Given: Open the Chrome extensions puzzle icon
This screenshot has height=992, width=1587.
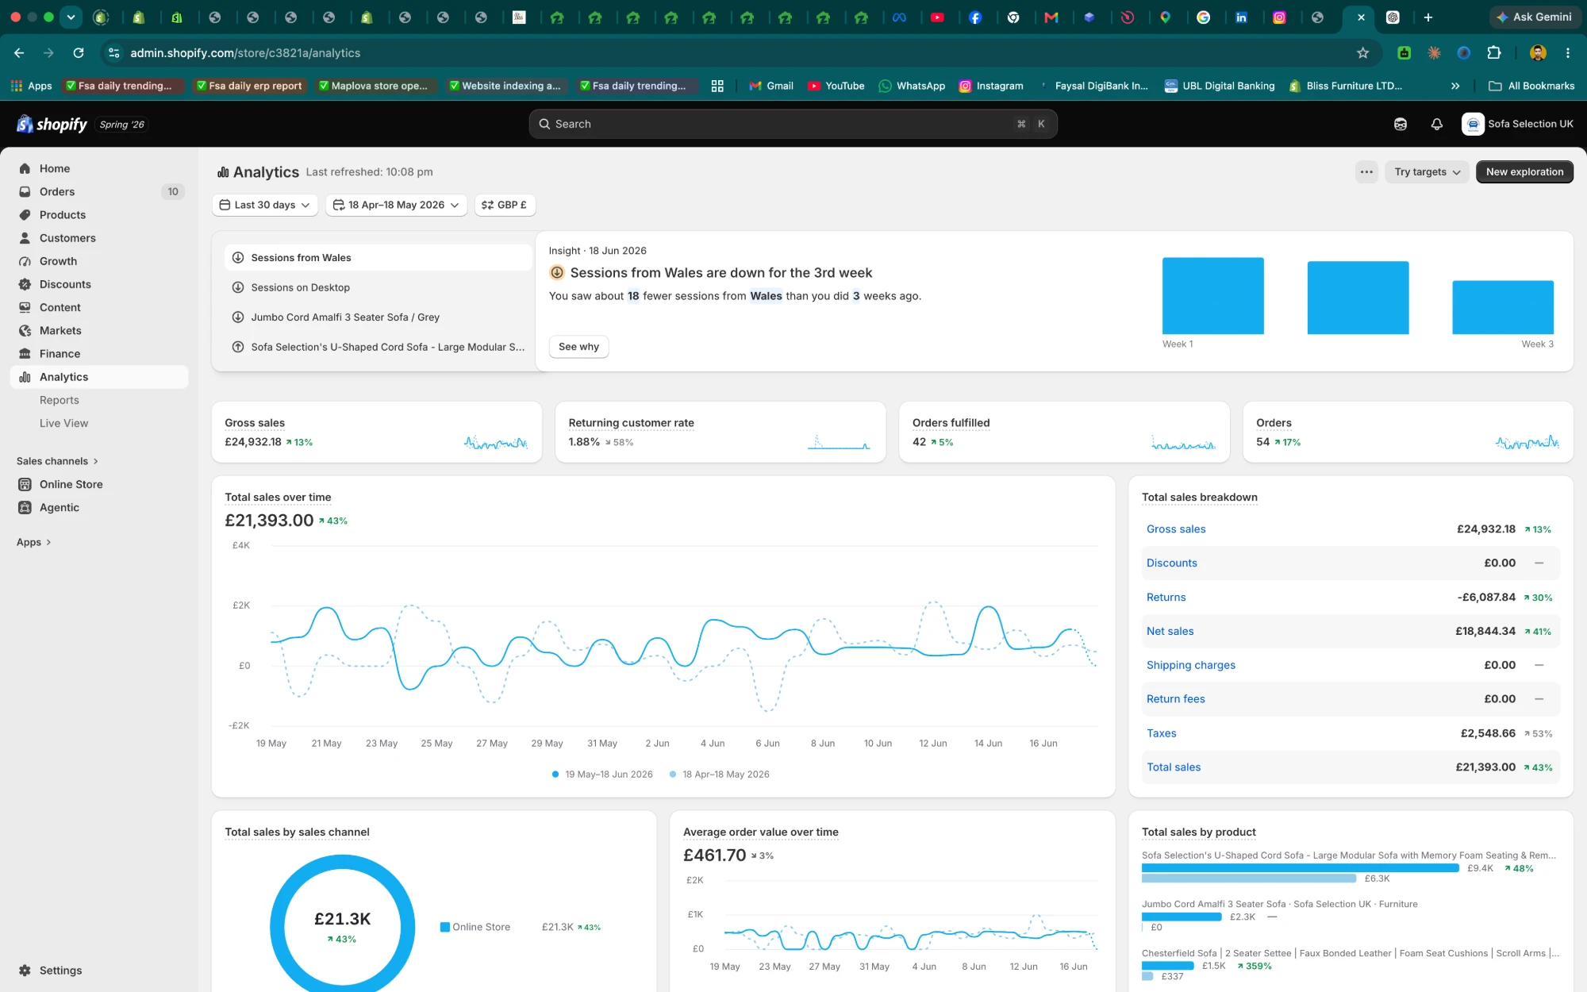Looking at the screenshot, I should [1494, 52].
